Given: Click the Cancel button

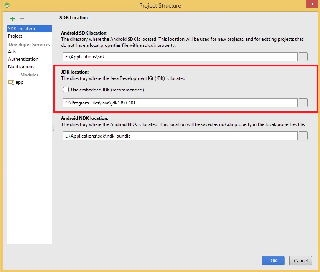Looking at the screenshot, I should [x=300, y=260].
